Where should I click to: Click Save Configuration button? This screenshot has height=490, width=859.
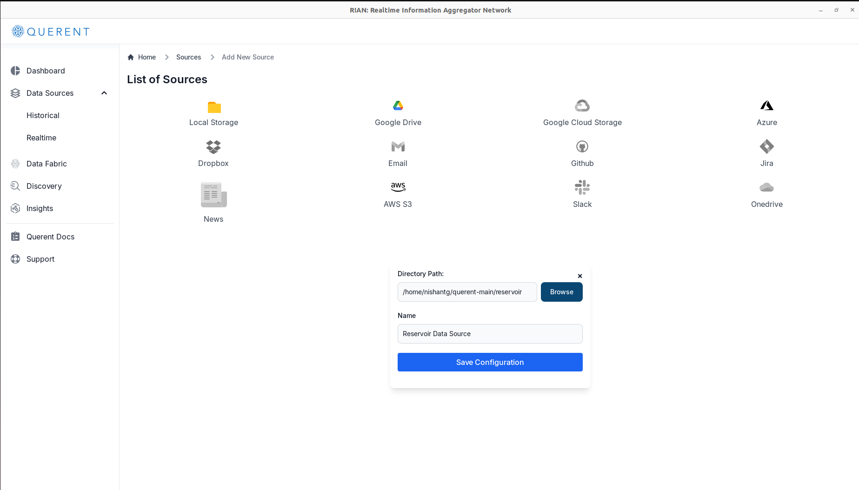490,362
